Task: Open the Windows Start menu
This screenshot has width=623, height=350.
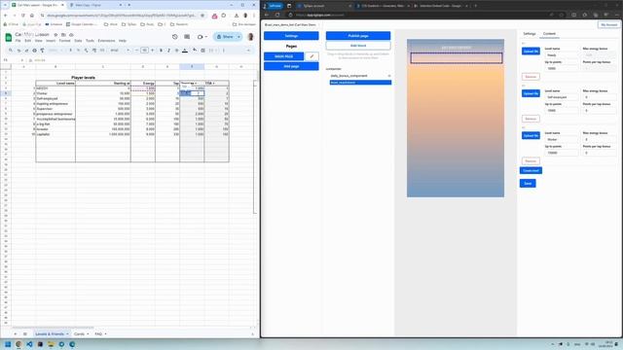Action: pyautogui.click(x=8, y=344)
